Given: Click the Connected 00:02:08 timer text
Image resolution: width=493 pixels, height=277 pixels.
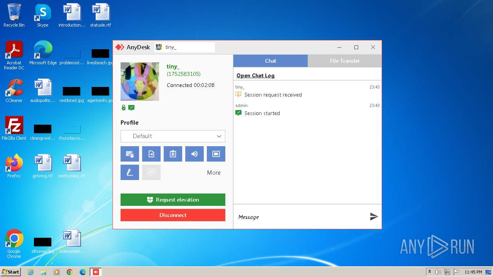Looking at the screenshot, I should coord(191,85).
